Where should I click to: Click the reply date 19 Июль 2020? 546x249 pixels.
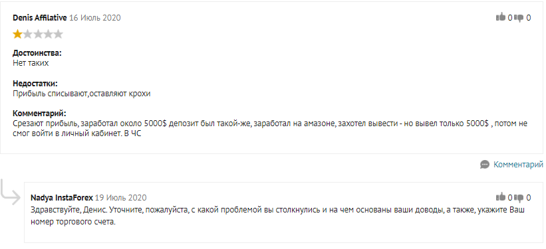(x=121, y=197)
